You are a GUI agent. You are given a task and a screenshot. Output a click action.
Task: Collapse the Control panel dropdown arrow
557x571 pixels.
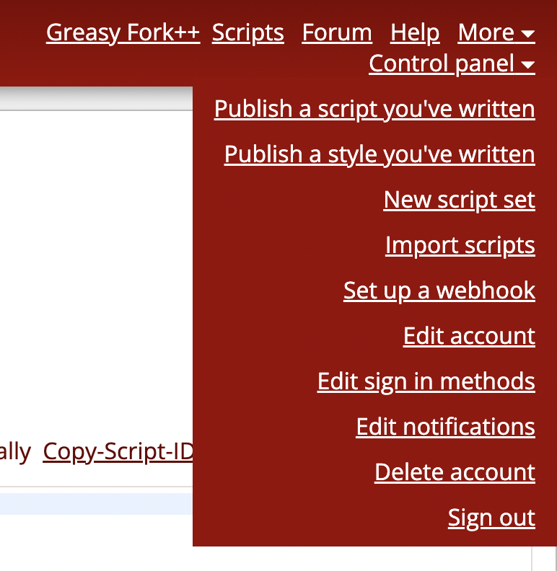click(527, 66)
